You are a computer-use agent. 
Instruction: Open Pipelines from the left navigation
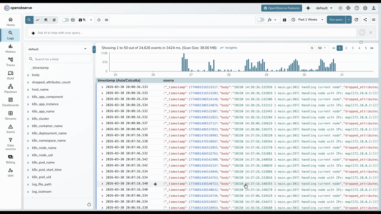pyautogui.click(x=10, y=89)
